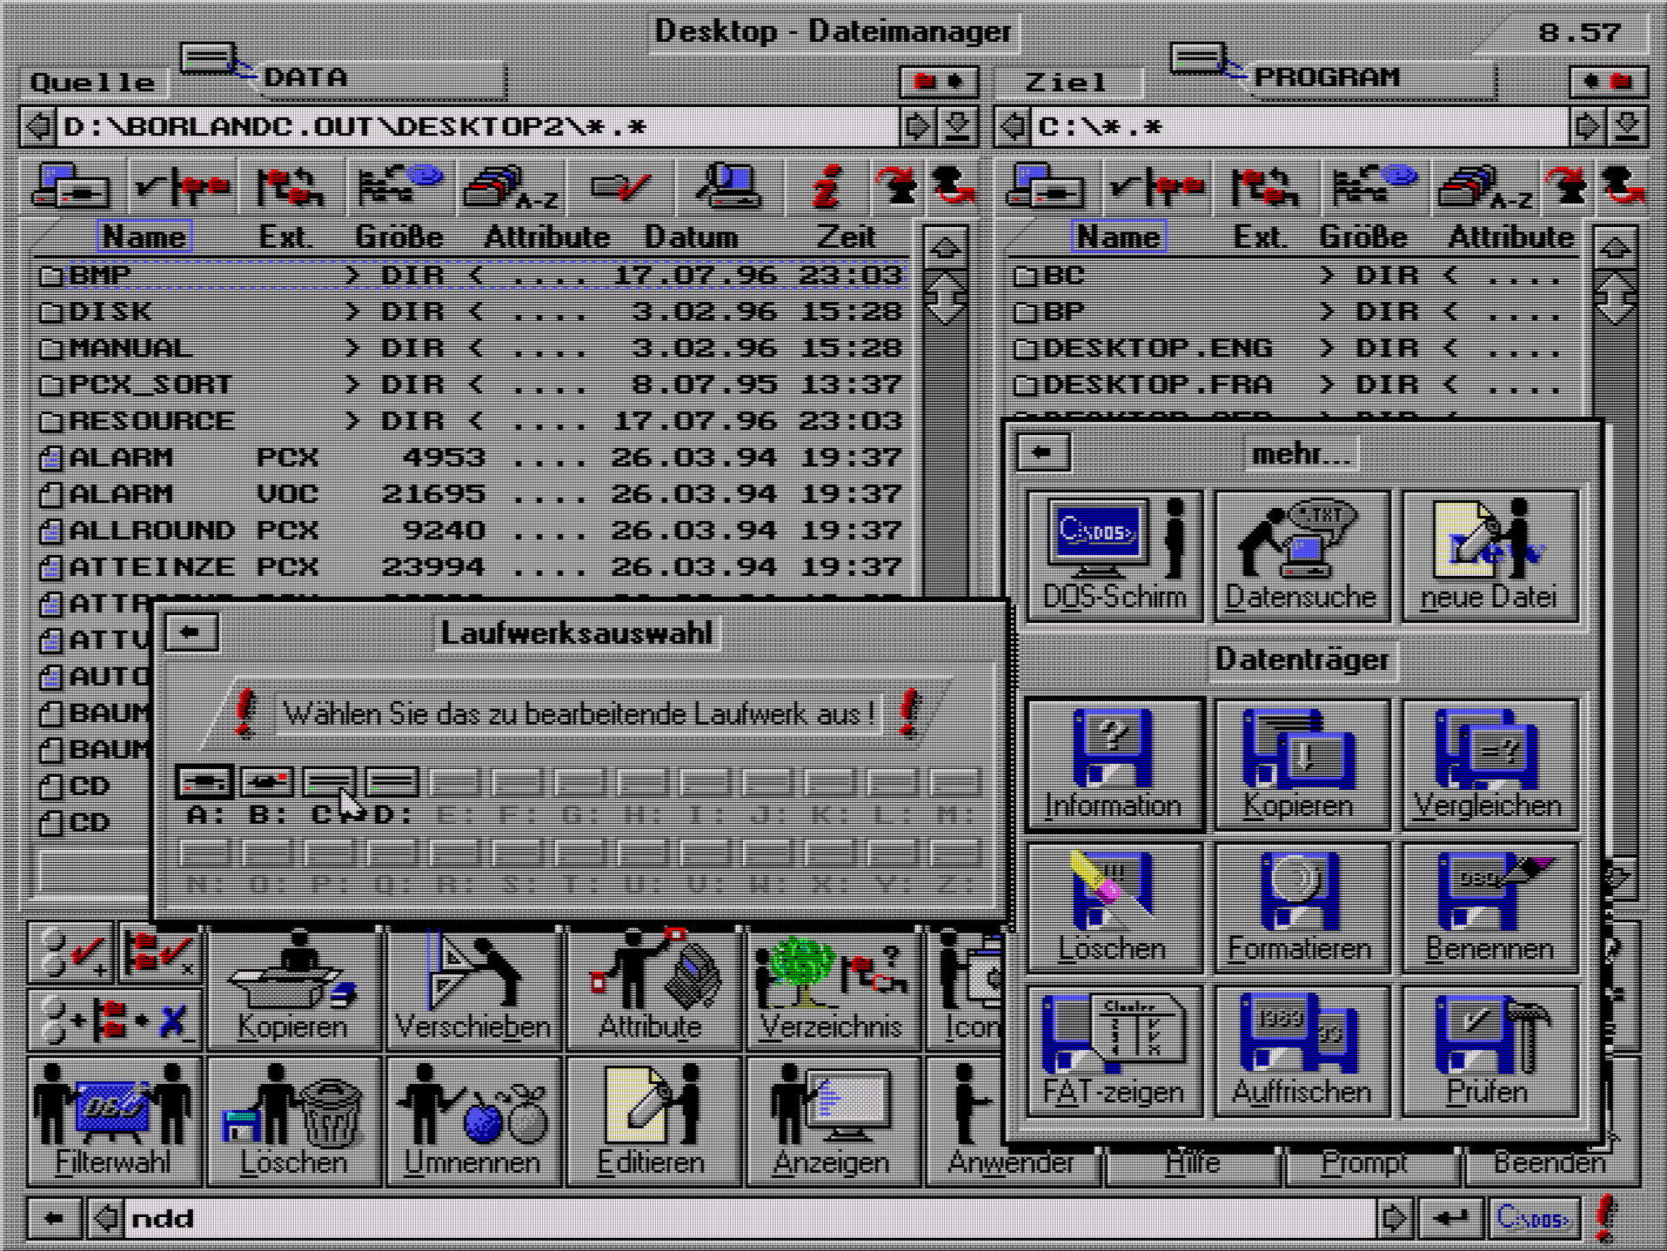
Task: Click the red 'i' info icon in source toolbar
Action: [825, 186]
